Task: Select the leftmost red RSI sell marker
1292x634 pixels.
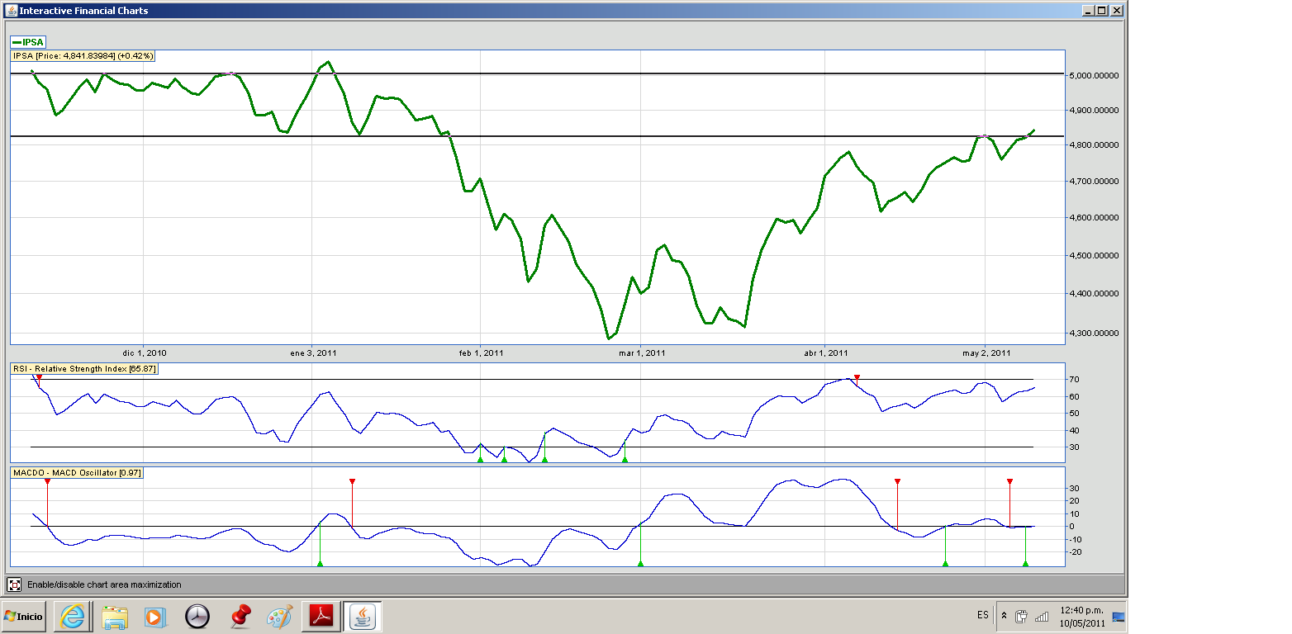Action: (39, 377)
